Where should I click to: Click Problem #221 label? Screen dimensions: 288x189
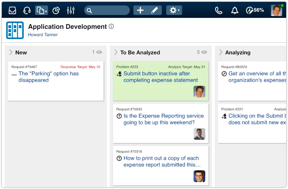pos(232,109)
